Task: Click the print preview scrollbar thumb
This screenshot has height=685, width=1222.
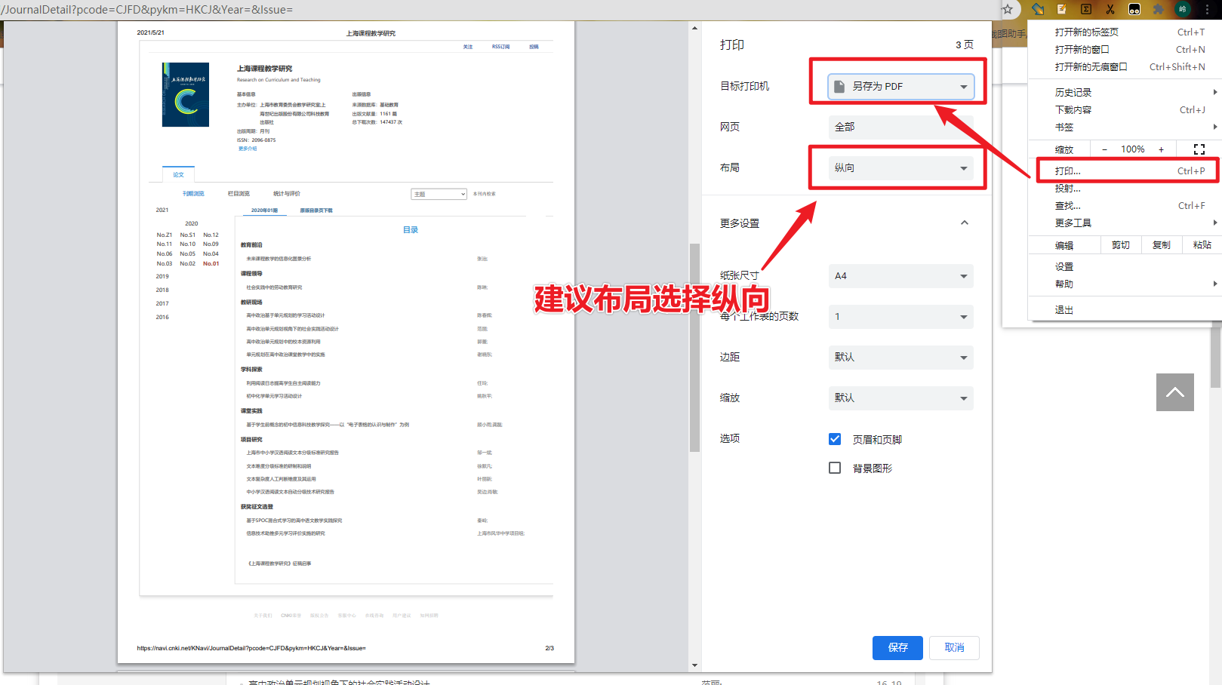Action: coord(694,348)
